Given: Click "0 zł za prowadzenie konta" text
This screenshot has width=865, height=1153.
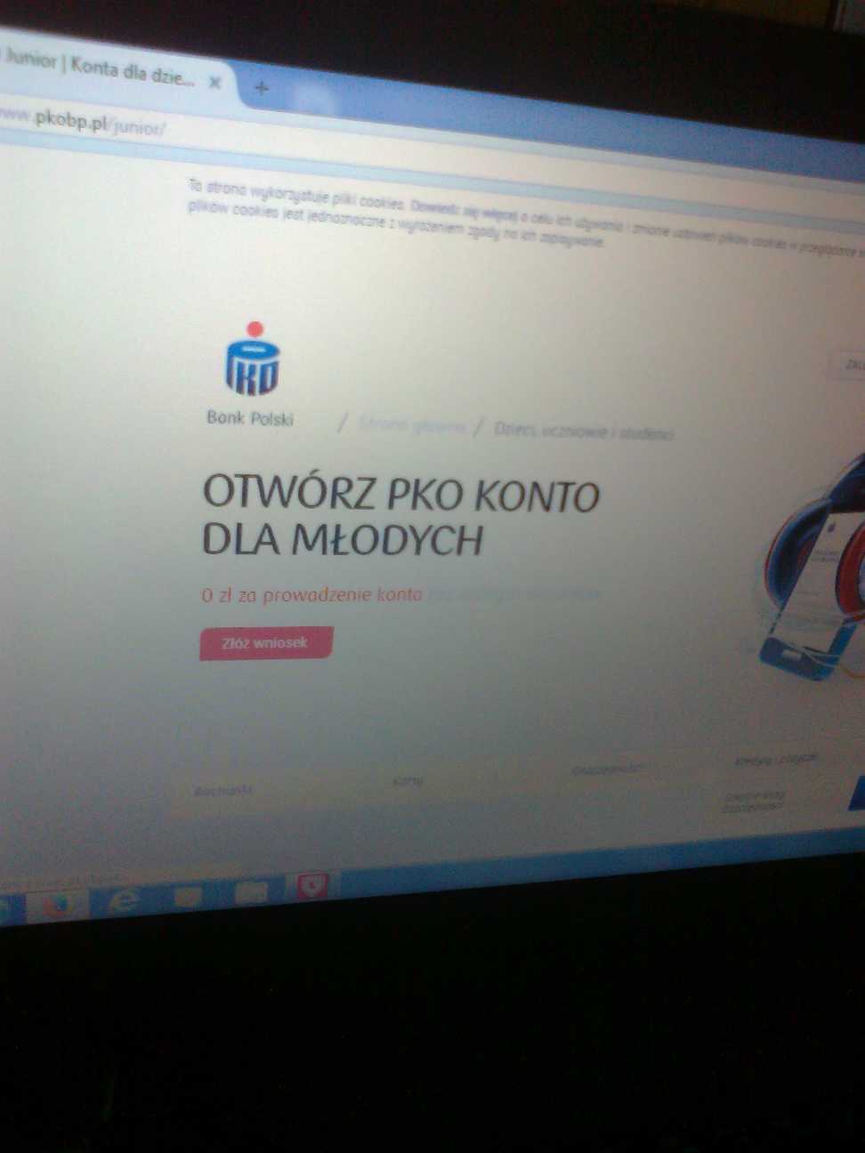Looking at the screenshot, I should [x=311, y=594].
